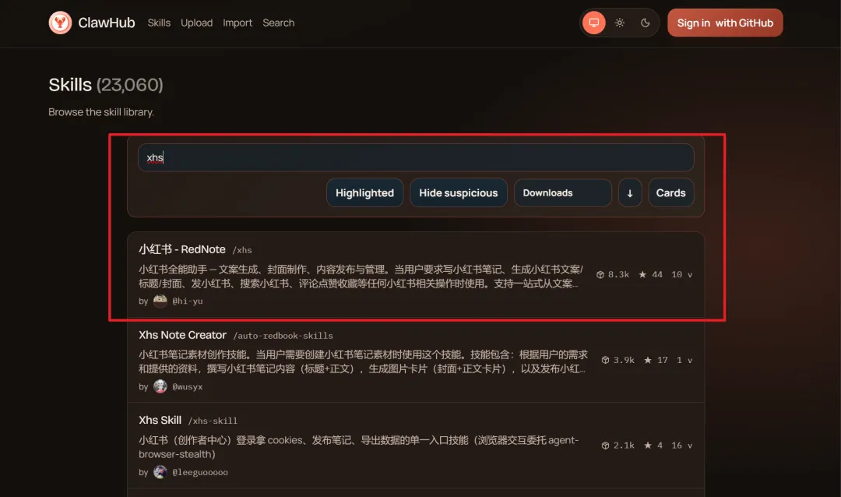
Task: Click the /xhs slug text
Action: 242,250
